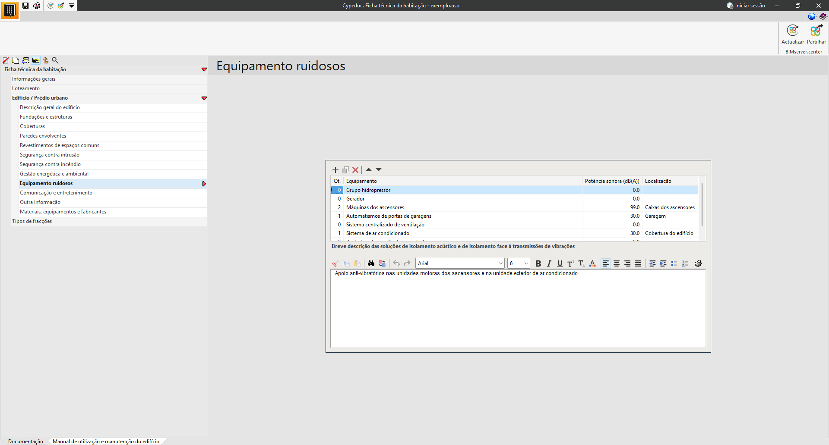
Task: Move the selected equipment row down
Action: coord(379,170)
